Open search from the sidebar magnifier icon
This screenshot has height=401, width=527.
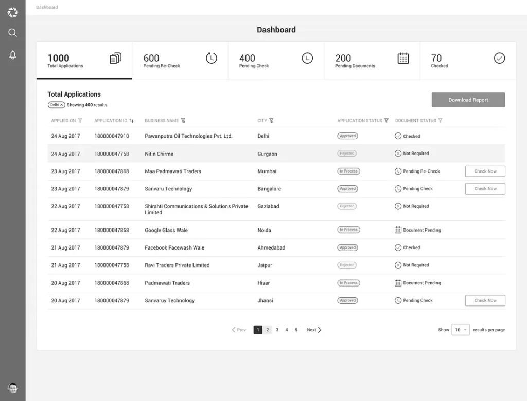pos(13,33)
